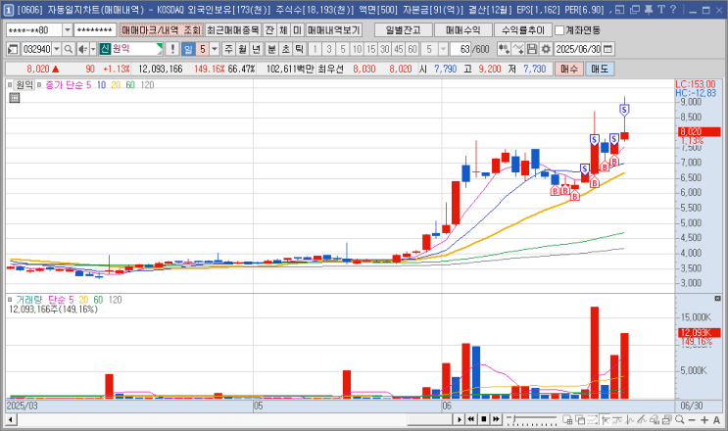Expand the 원익 price legend square marker
The height and width of the screenshot is (431, 728).
pos(10,85)
